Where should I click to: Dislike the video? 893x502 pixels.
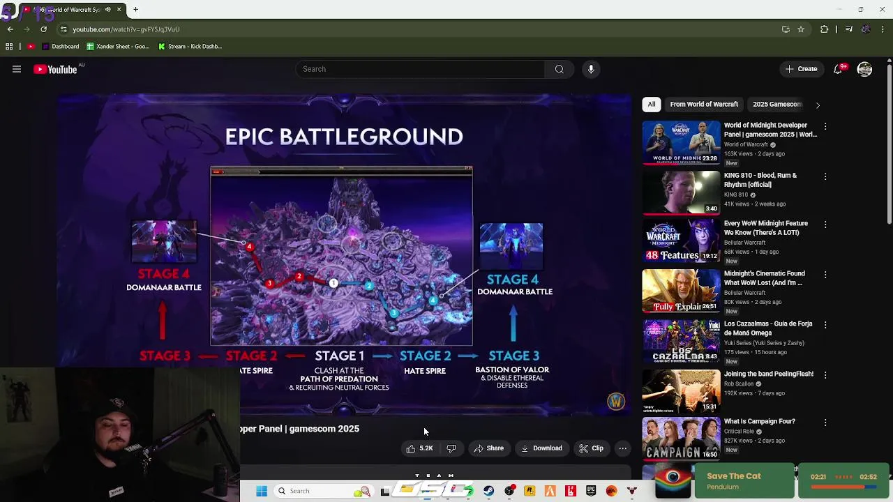coord(451,448)
